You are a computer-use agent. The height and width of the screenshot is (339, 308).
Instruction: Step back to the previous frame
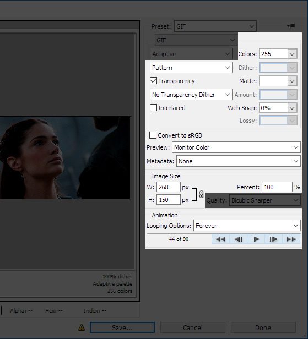[238, 239]
